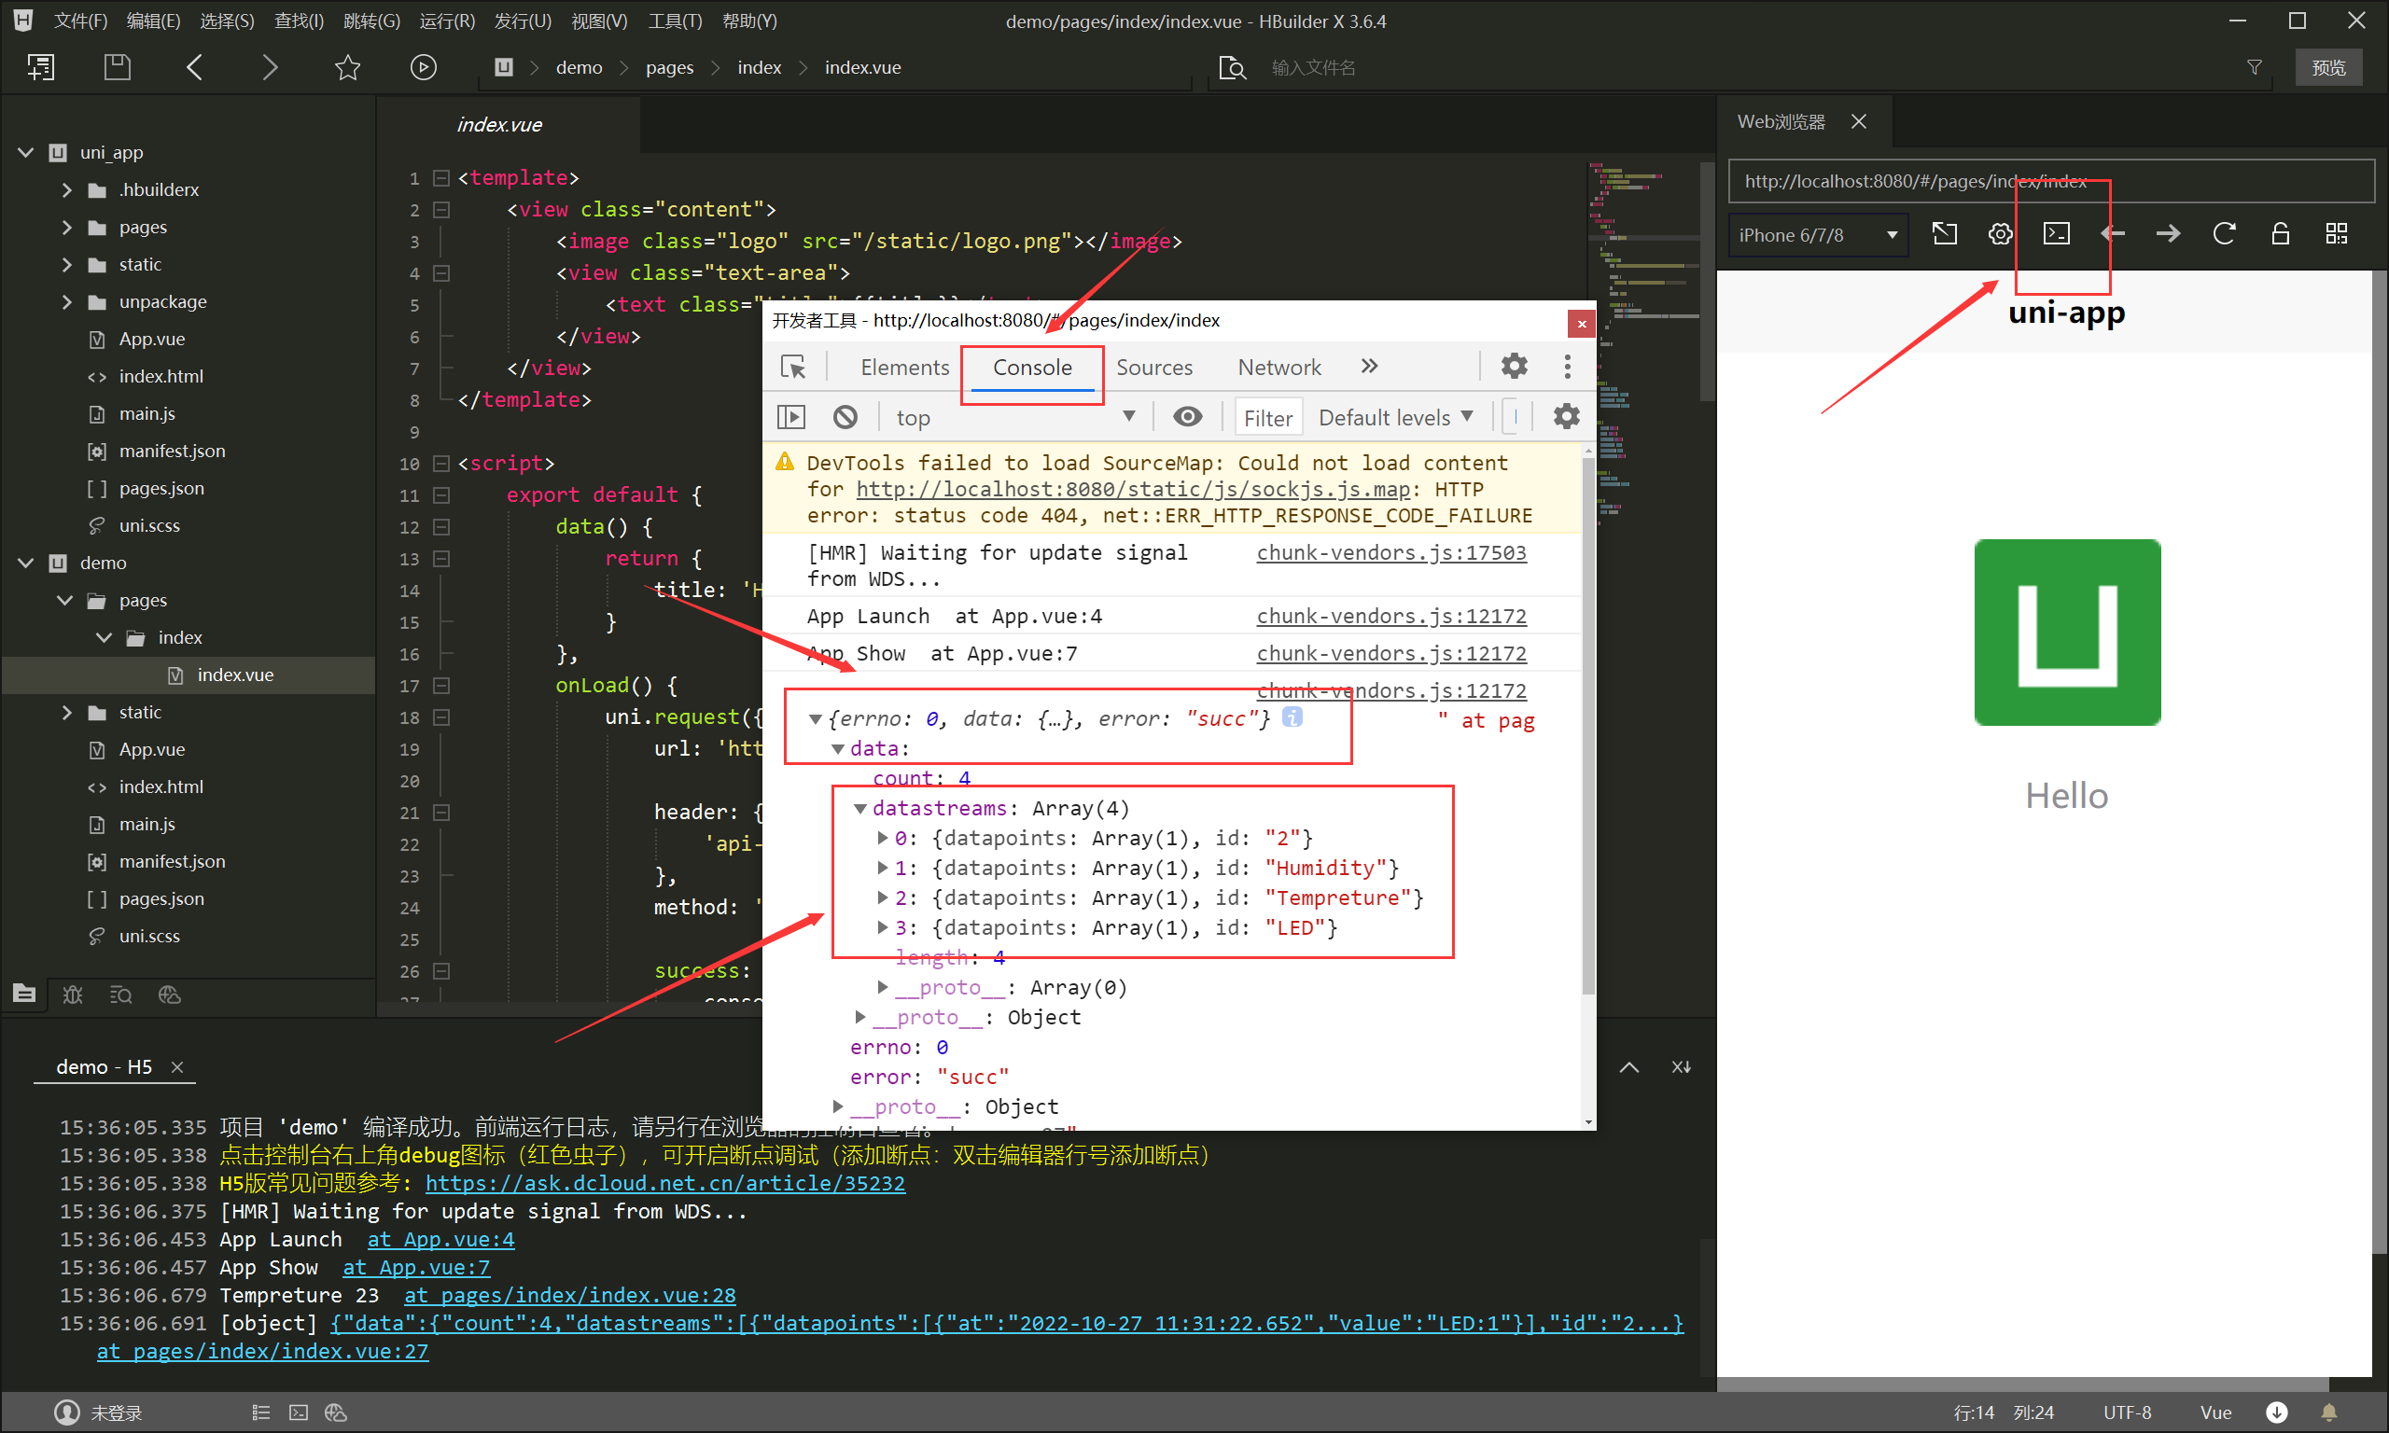
Task: Click the 预览 preview button
Action: (x=2328, y=67)
